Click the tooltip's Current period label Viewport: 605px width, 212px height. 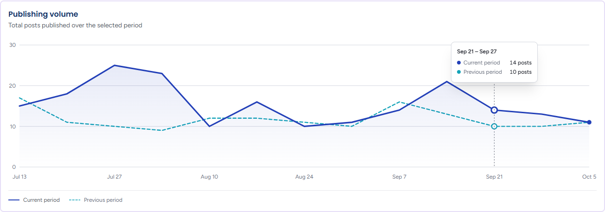click(x=482, y=63)
